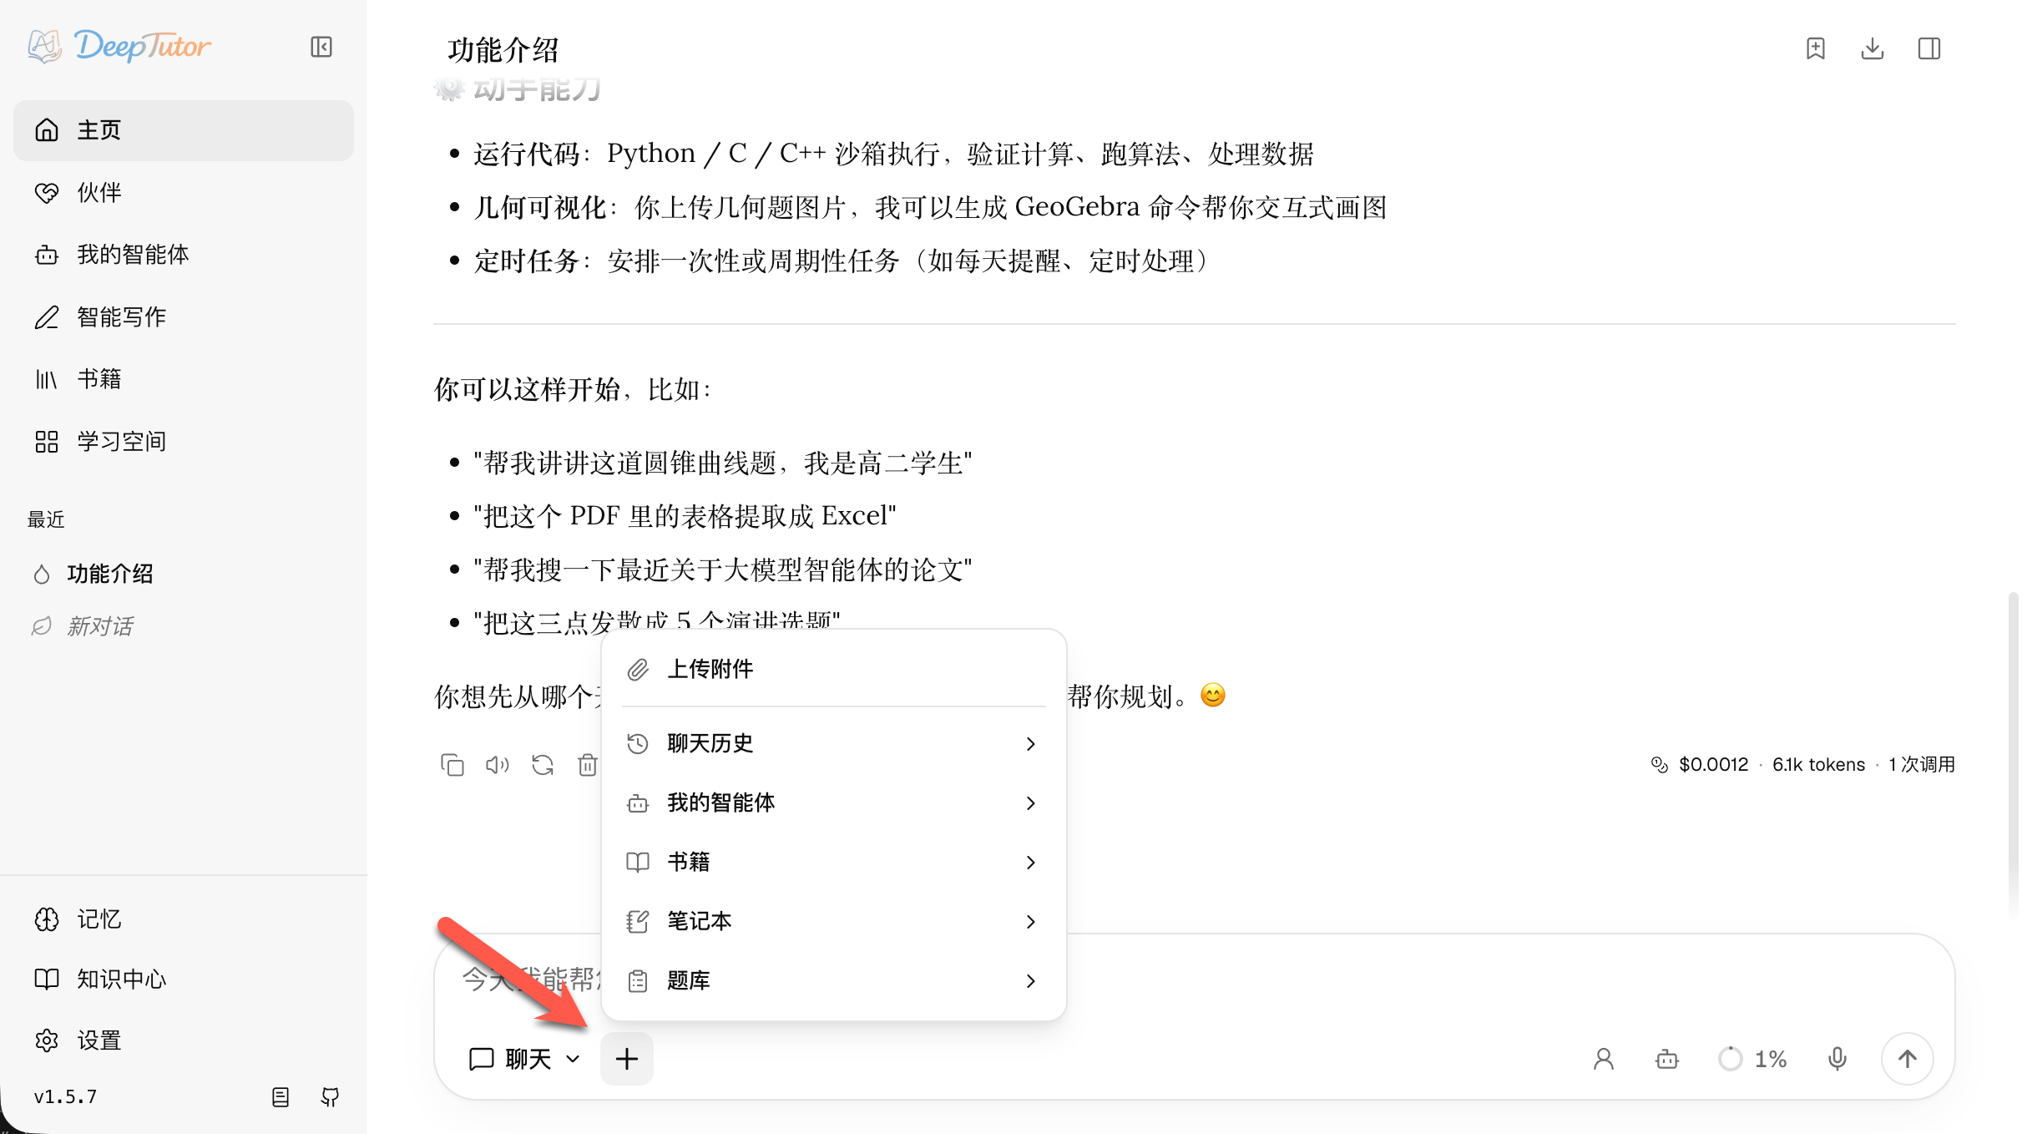Toggle agent robot icon in input bar

(x=1666, y=1059)
